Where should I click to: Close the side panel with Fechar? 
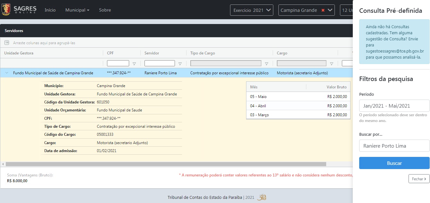click(x=419, y=179)
